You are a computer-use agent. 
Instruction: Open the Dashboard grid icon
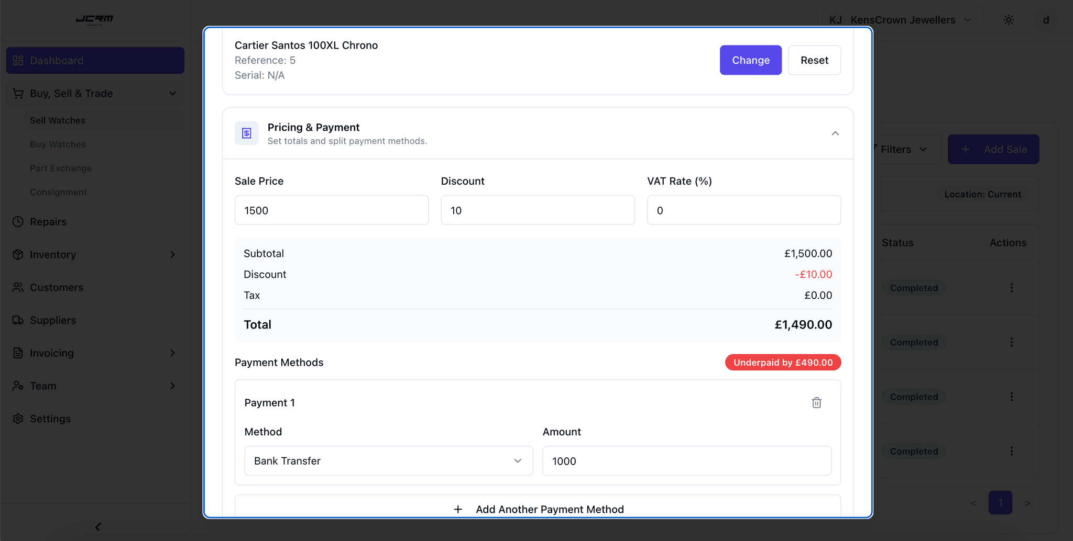[x=18, y=60]
